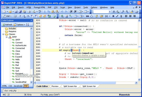Image resolution: width=142 pixels, height=97 pixels.
Task: Toggle Italic formatting button
Action: [117, 16]
